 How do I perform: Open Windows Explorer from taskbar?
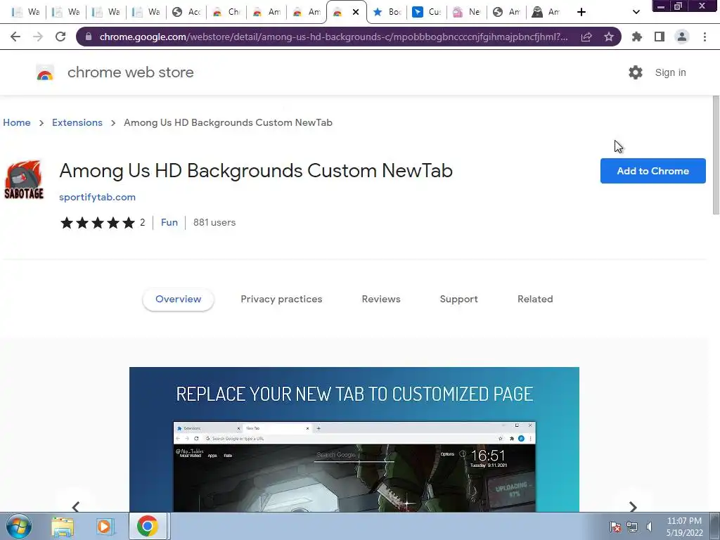(x=63, y=526)
